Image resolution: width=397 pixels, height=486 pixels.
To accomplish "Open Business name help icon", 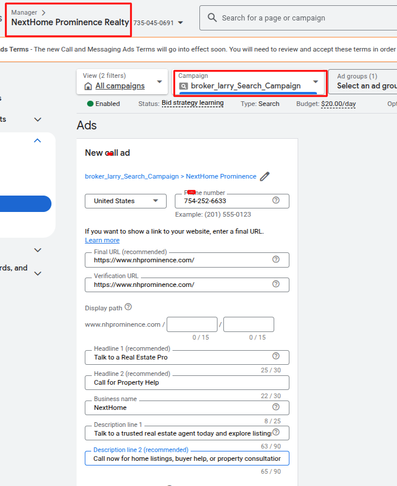I will click(x=276, y=407).
